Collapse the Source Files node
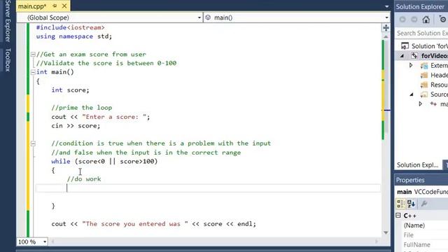Image resolution: width=448 pixels, height=252 pixels. pos(412,94)
